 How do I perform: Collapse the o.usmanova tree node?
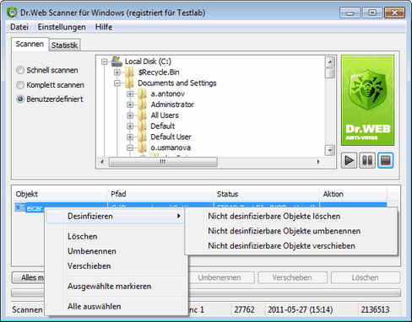pyautogui.click(x=130, y=148)
